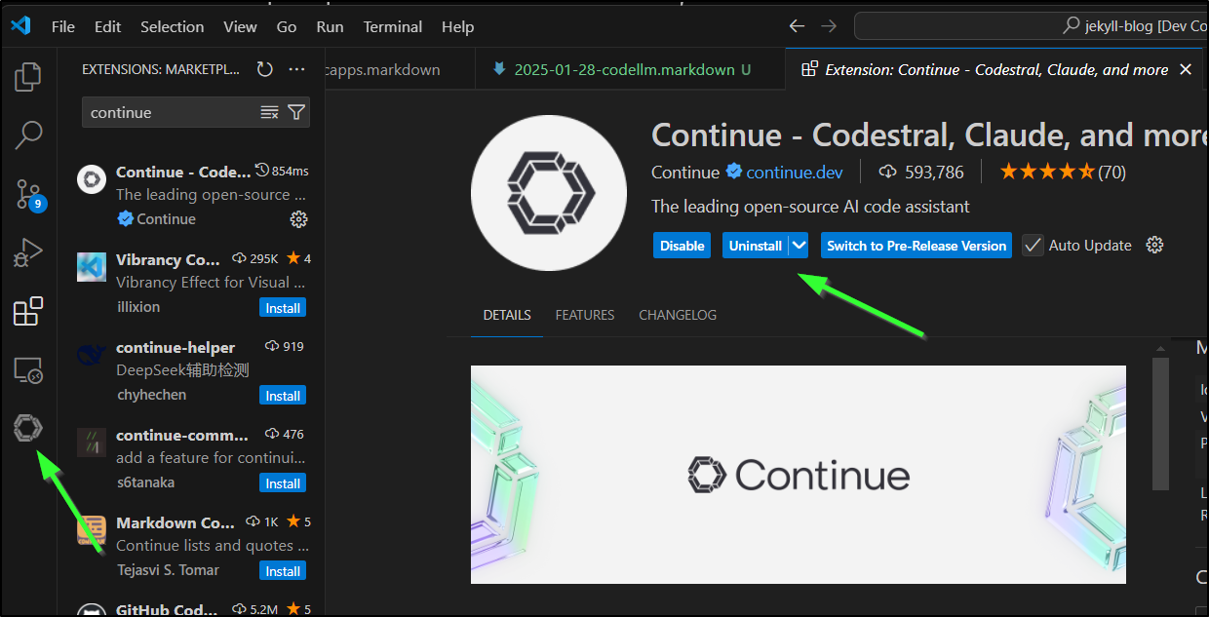Viewport: 1209px width, 617px height.
Task: Open the manage gear for Continue in the list
Action: tap(299, 219)
